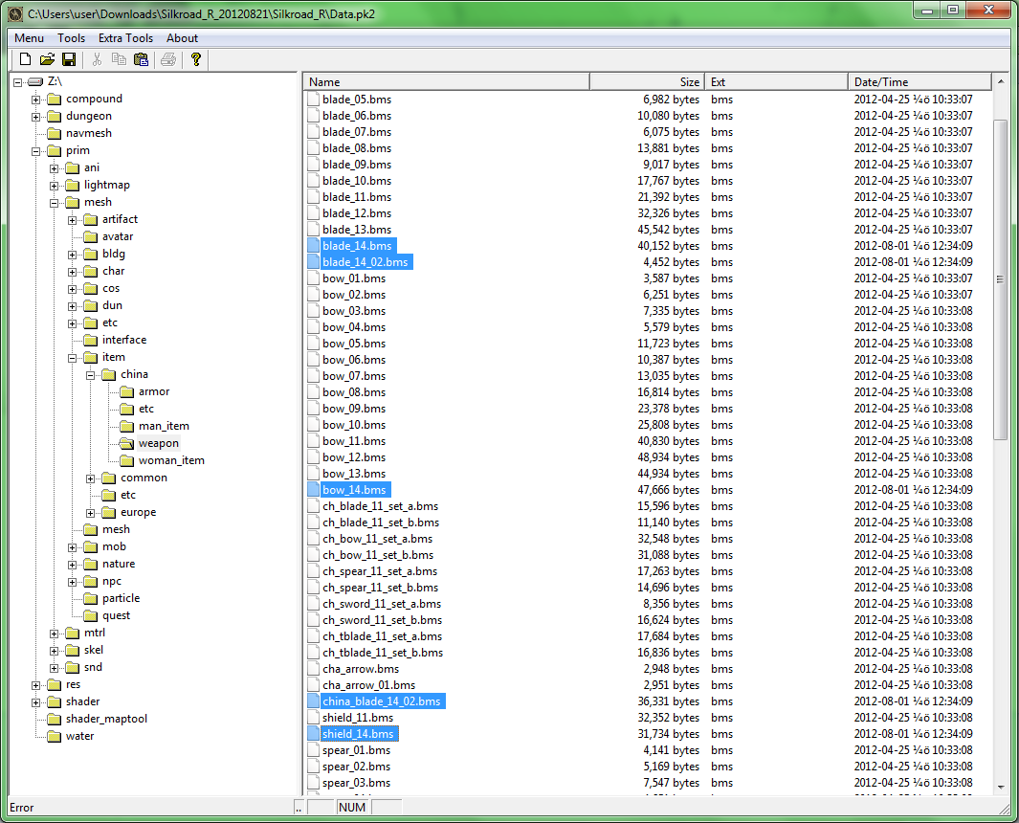The image size is (1019, 823).
Task: Select the shader_maptool folder in tree
Action: 106,719
